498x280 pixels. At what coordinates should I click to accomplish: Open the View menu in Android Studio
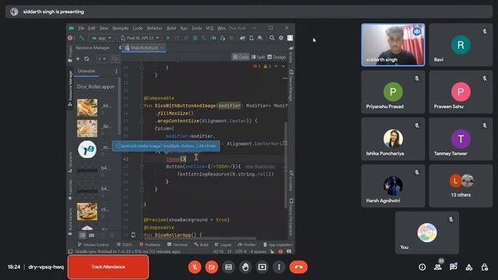click(103, 28)
